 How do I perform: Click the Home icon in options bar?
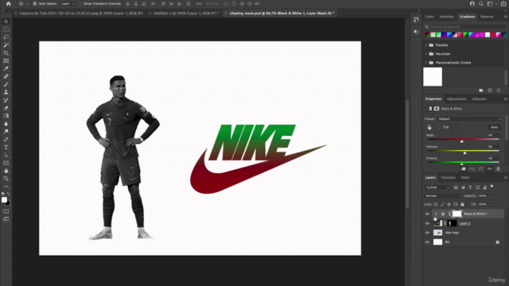click(x=9, y=4)
